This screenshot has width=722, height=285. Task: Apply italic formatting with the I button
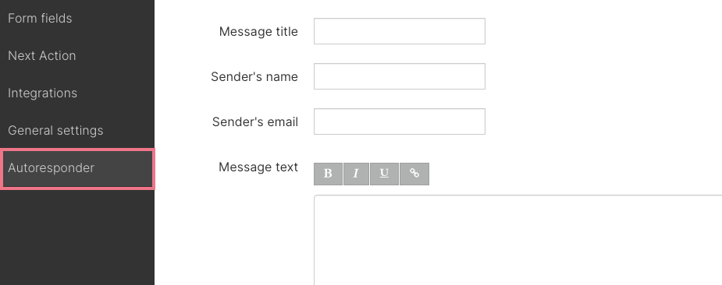[356, 174]
